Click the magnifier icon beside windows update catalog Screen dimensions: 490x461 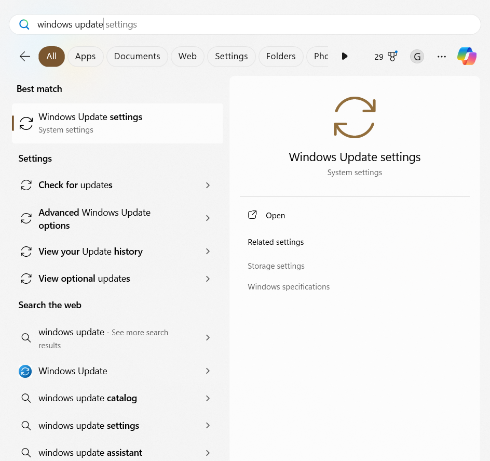pos(26,399)
